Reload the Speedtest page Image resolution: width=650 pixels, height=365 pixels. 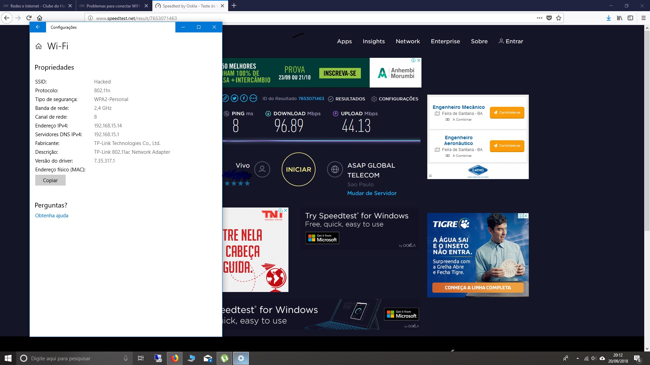[x=29, y=18]
